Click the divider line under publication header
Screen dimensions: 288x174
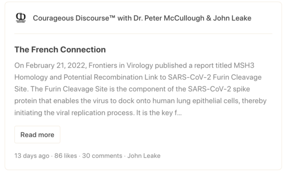pos(143,34)
